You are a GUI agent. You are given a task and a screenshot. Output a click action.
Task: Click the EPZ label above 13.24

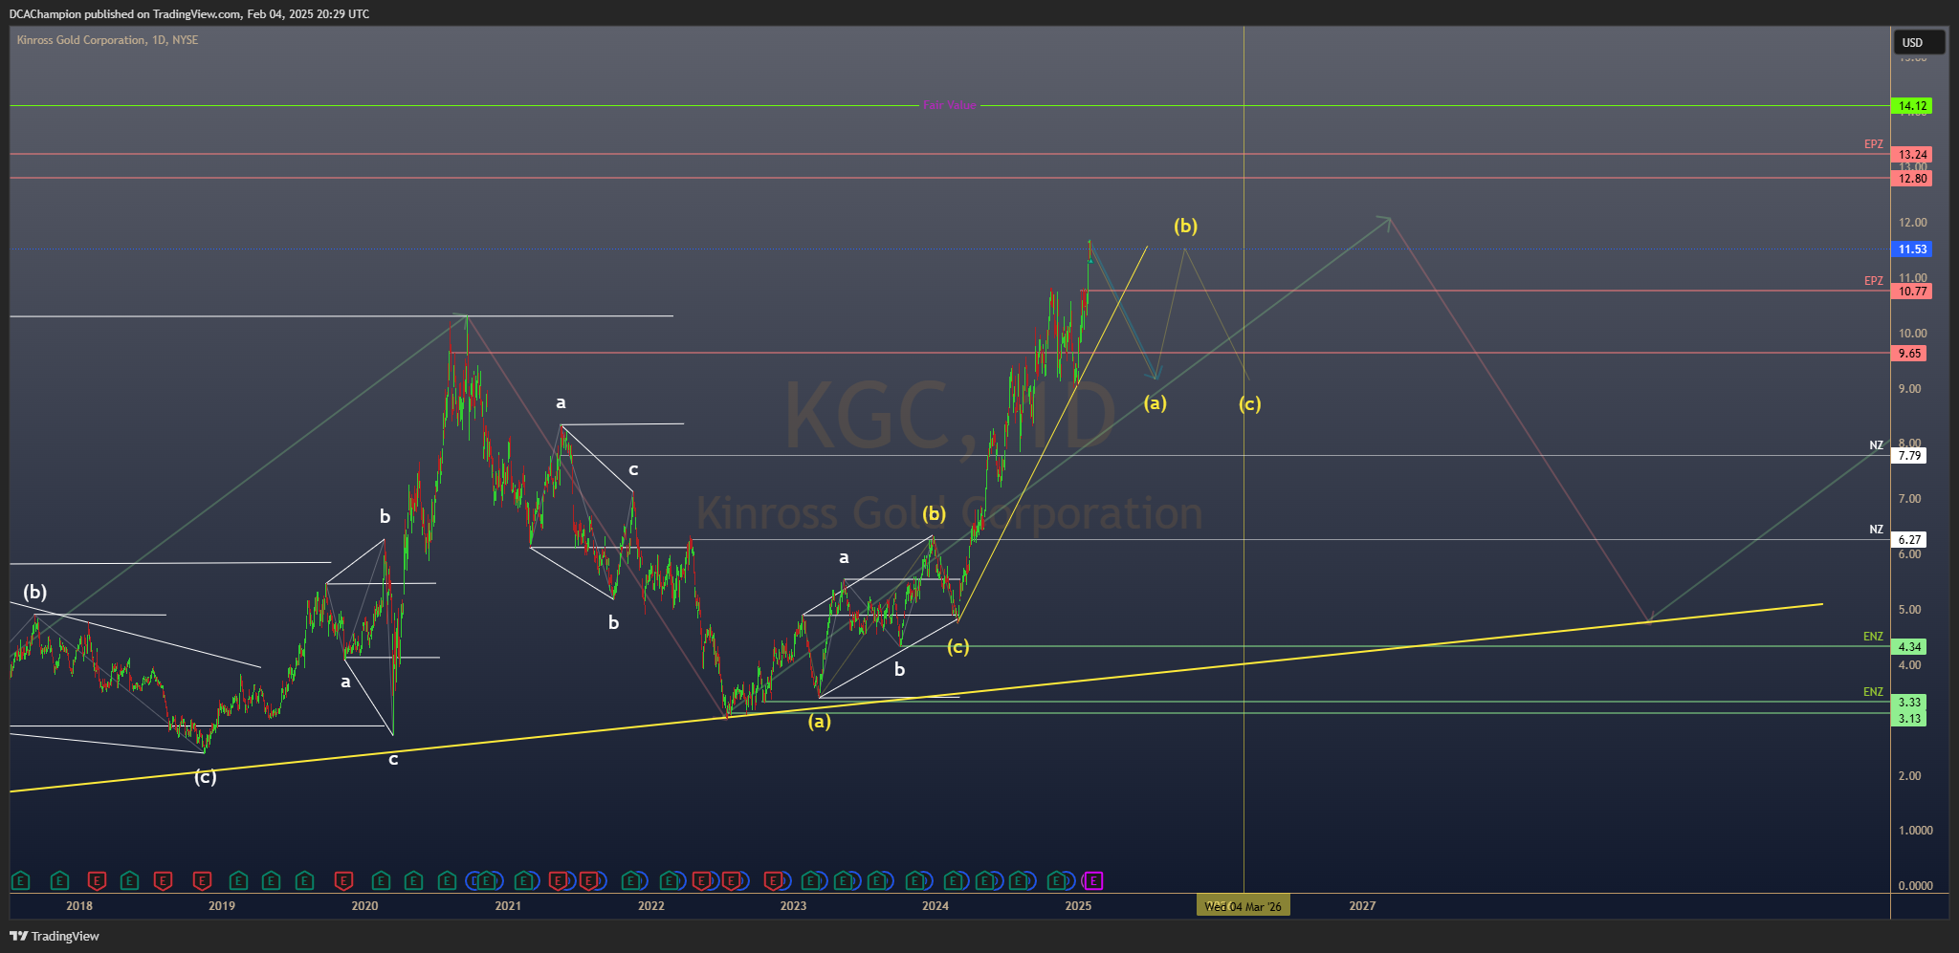point(1873,144)
